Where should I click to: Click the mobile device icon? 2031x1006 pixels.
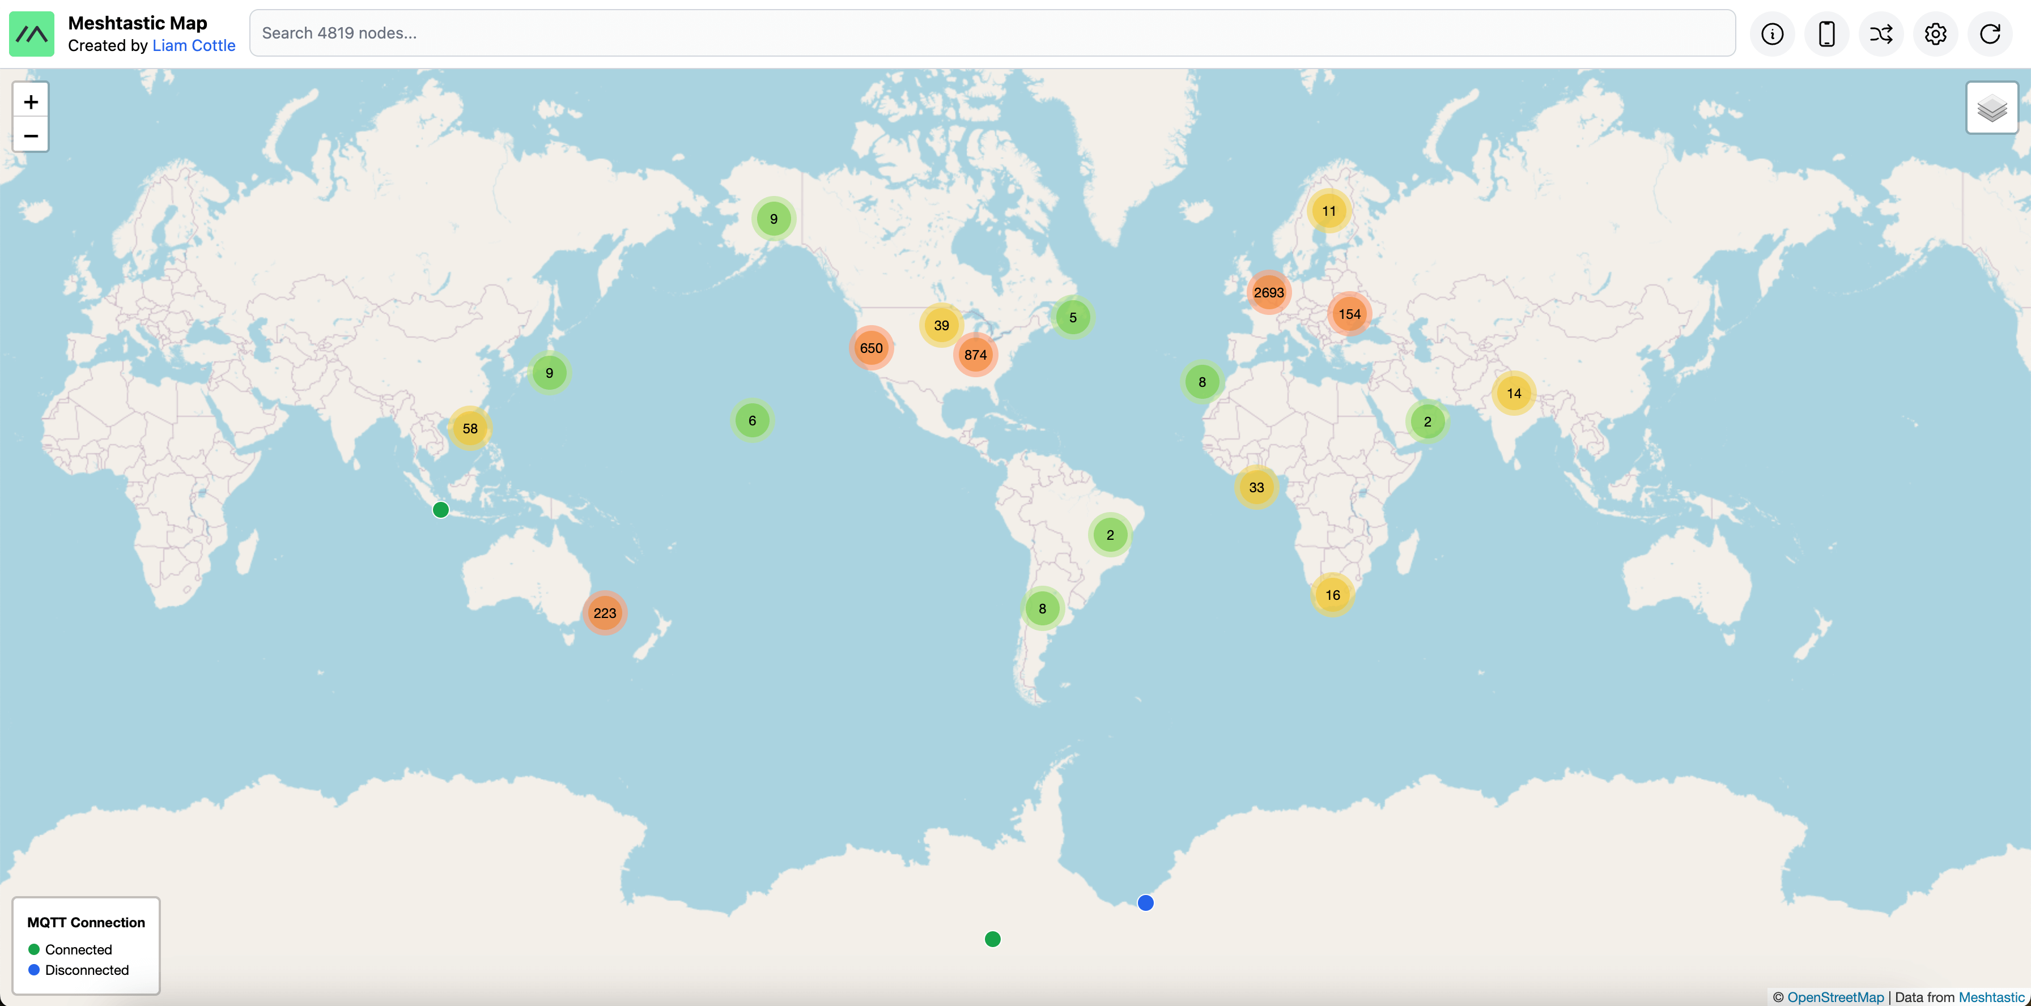[1826, 34]
